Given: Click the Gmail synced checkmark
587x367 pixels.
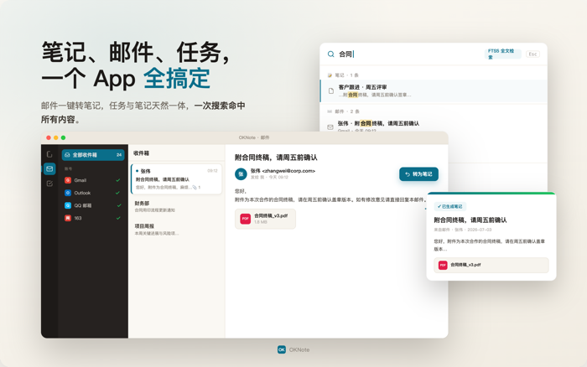Looking at the screenshot, I should (x=118, y=180).
